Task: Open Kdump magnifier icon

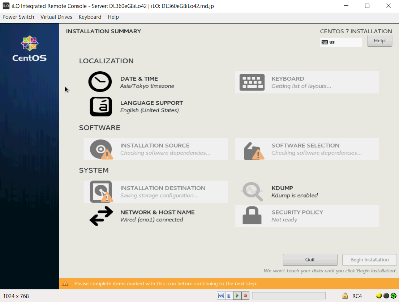Action: (252, 191)
